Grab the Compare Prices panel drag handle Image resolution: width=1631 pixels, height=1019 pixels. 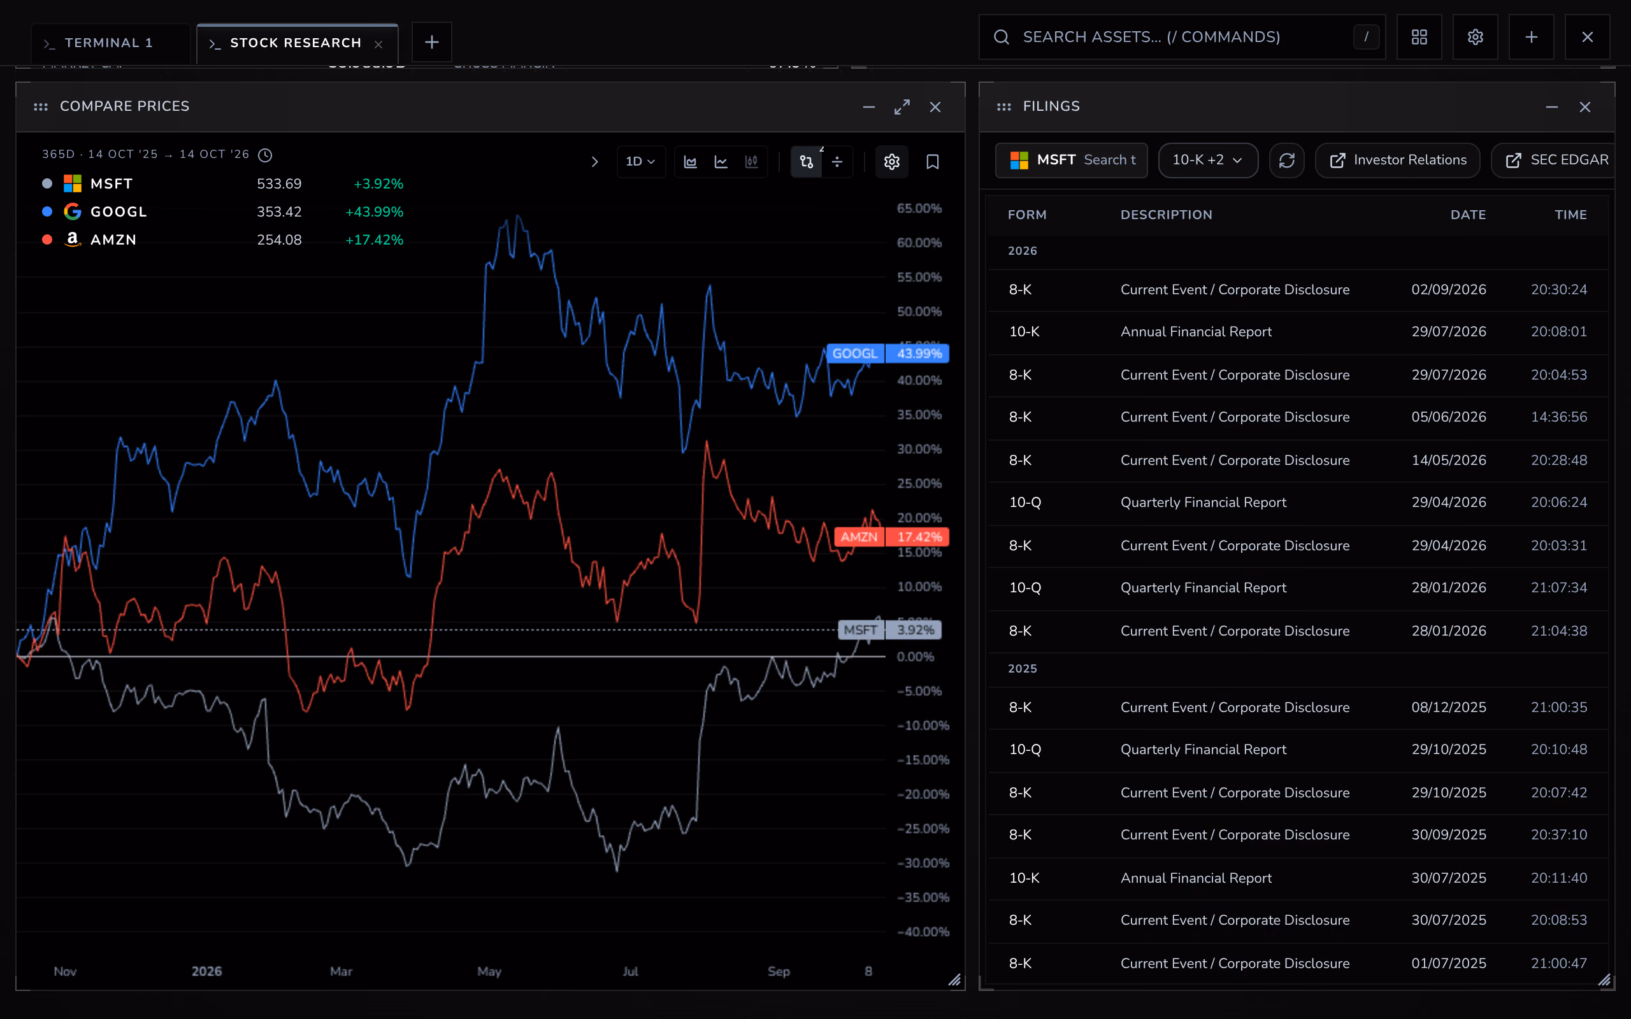pyautogui.click(x=40, y=107)
